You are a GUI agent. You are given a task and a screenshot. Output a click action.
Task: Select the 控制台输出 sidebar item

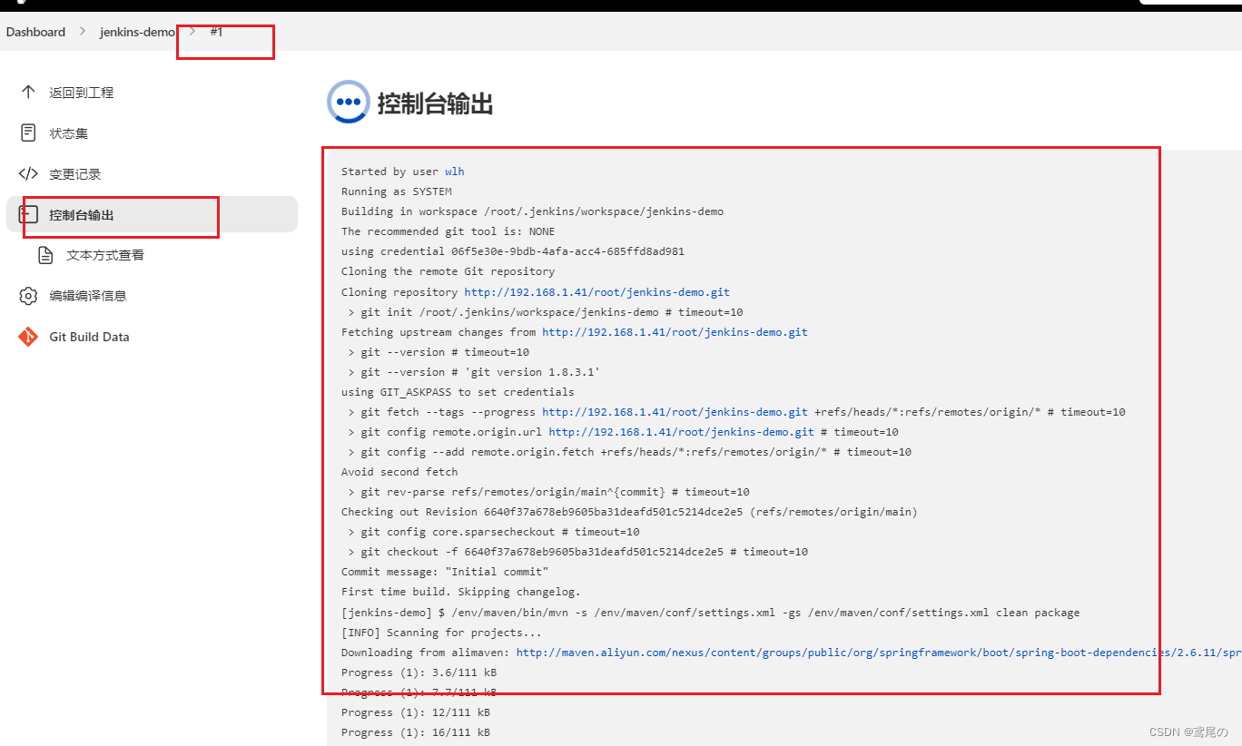click(x=152, y=214)
